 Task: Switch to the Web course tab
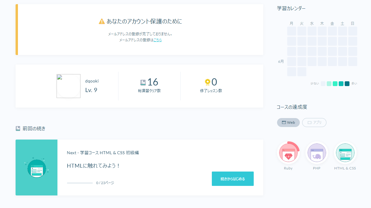(288, 123)
